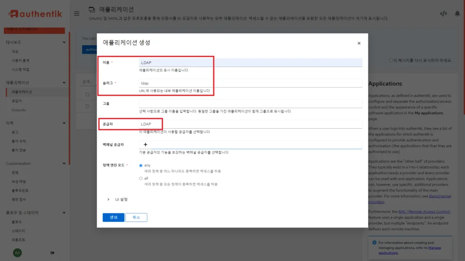This screenshot has height=261, width=465.
Task: Collapse the Customization sidebar section
Action: coord(65,163)
